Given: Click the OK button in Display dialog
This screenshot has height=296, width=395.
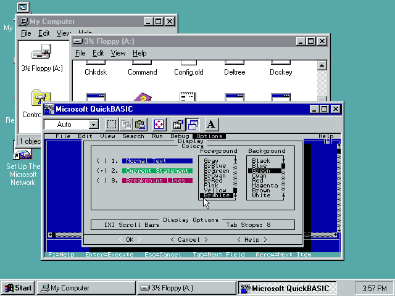Looking at the screenshot, I should pos(130,240).
